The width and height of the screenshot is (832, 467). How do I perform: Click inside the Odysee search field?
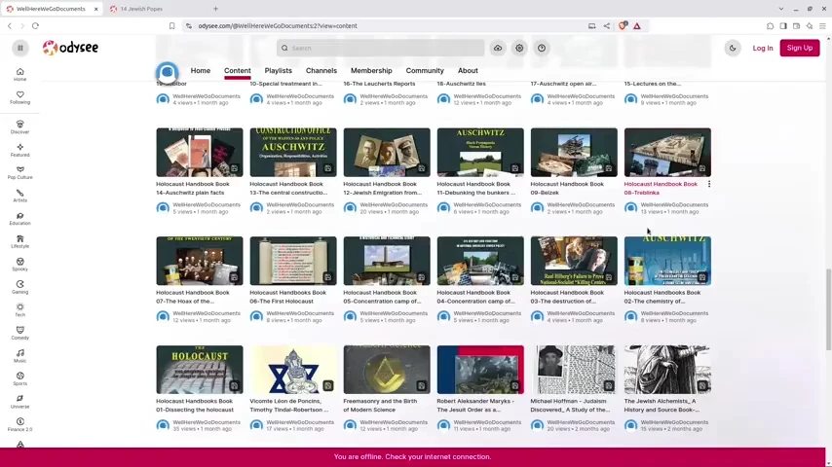click(x=381, y=49)
